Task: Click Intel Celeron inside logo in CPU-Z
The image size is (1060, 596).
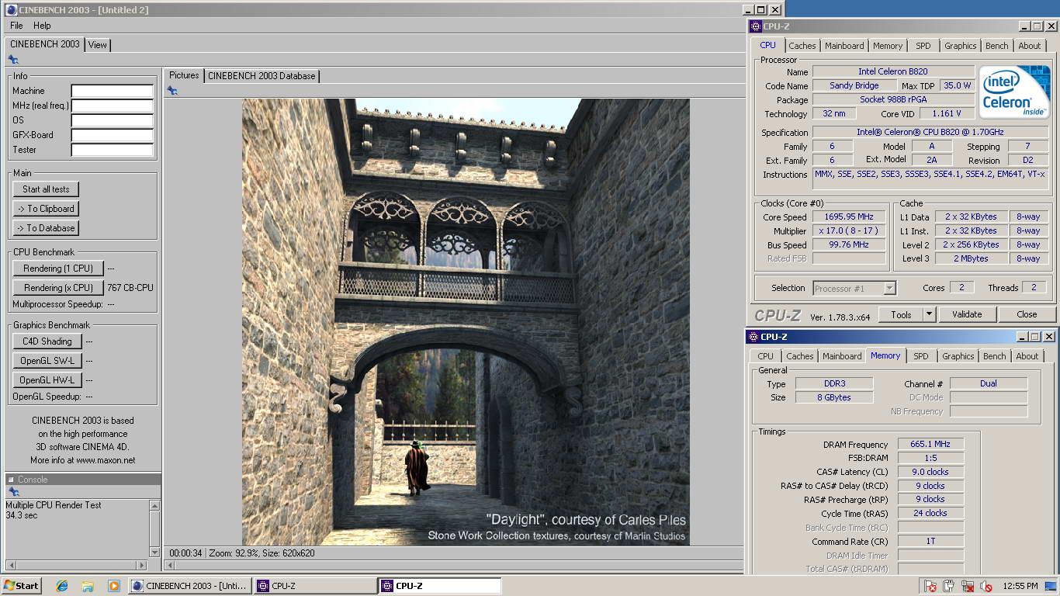Action: [1013, 92]
